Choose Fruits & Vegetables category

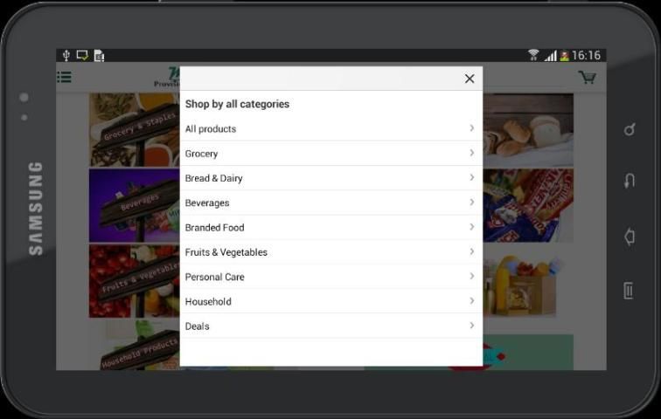226,251
